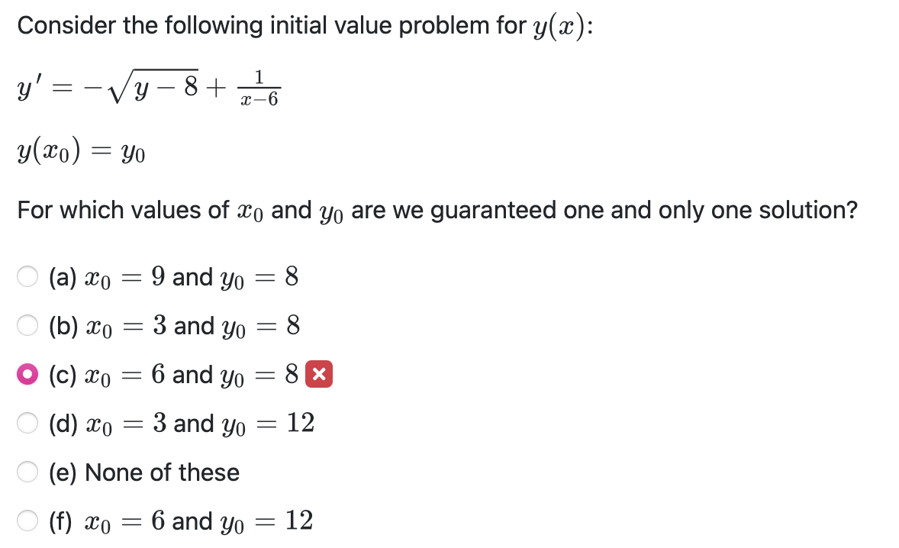Screen dimensions: 899x548
Task: Select the filled radio button for option (c)
Action: (27, 375)
